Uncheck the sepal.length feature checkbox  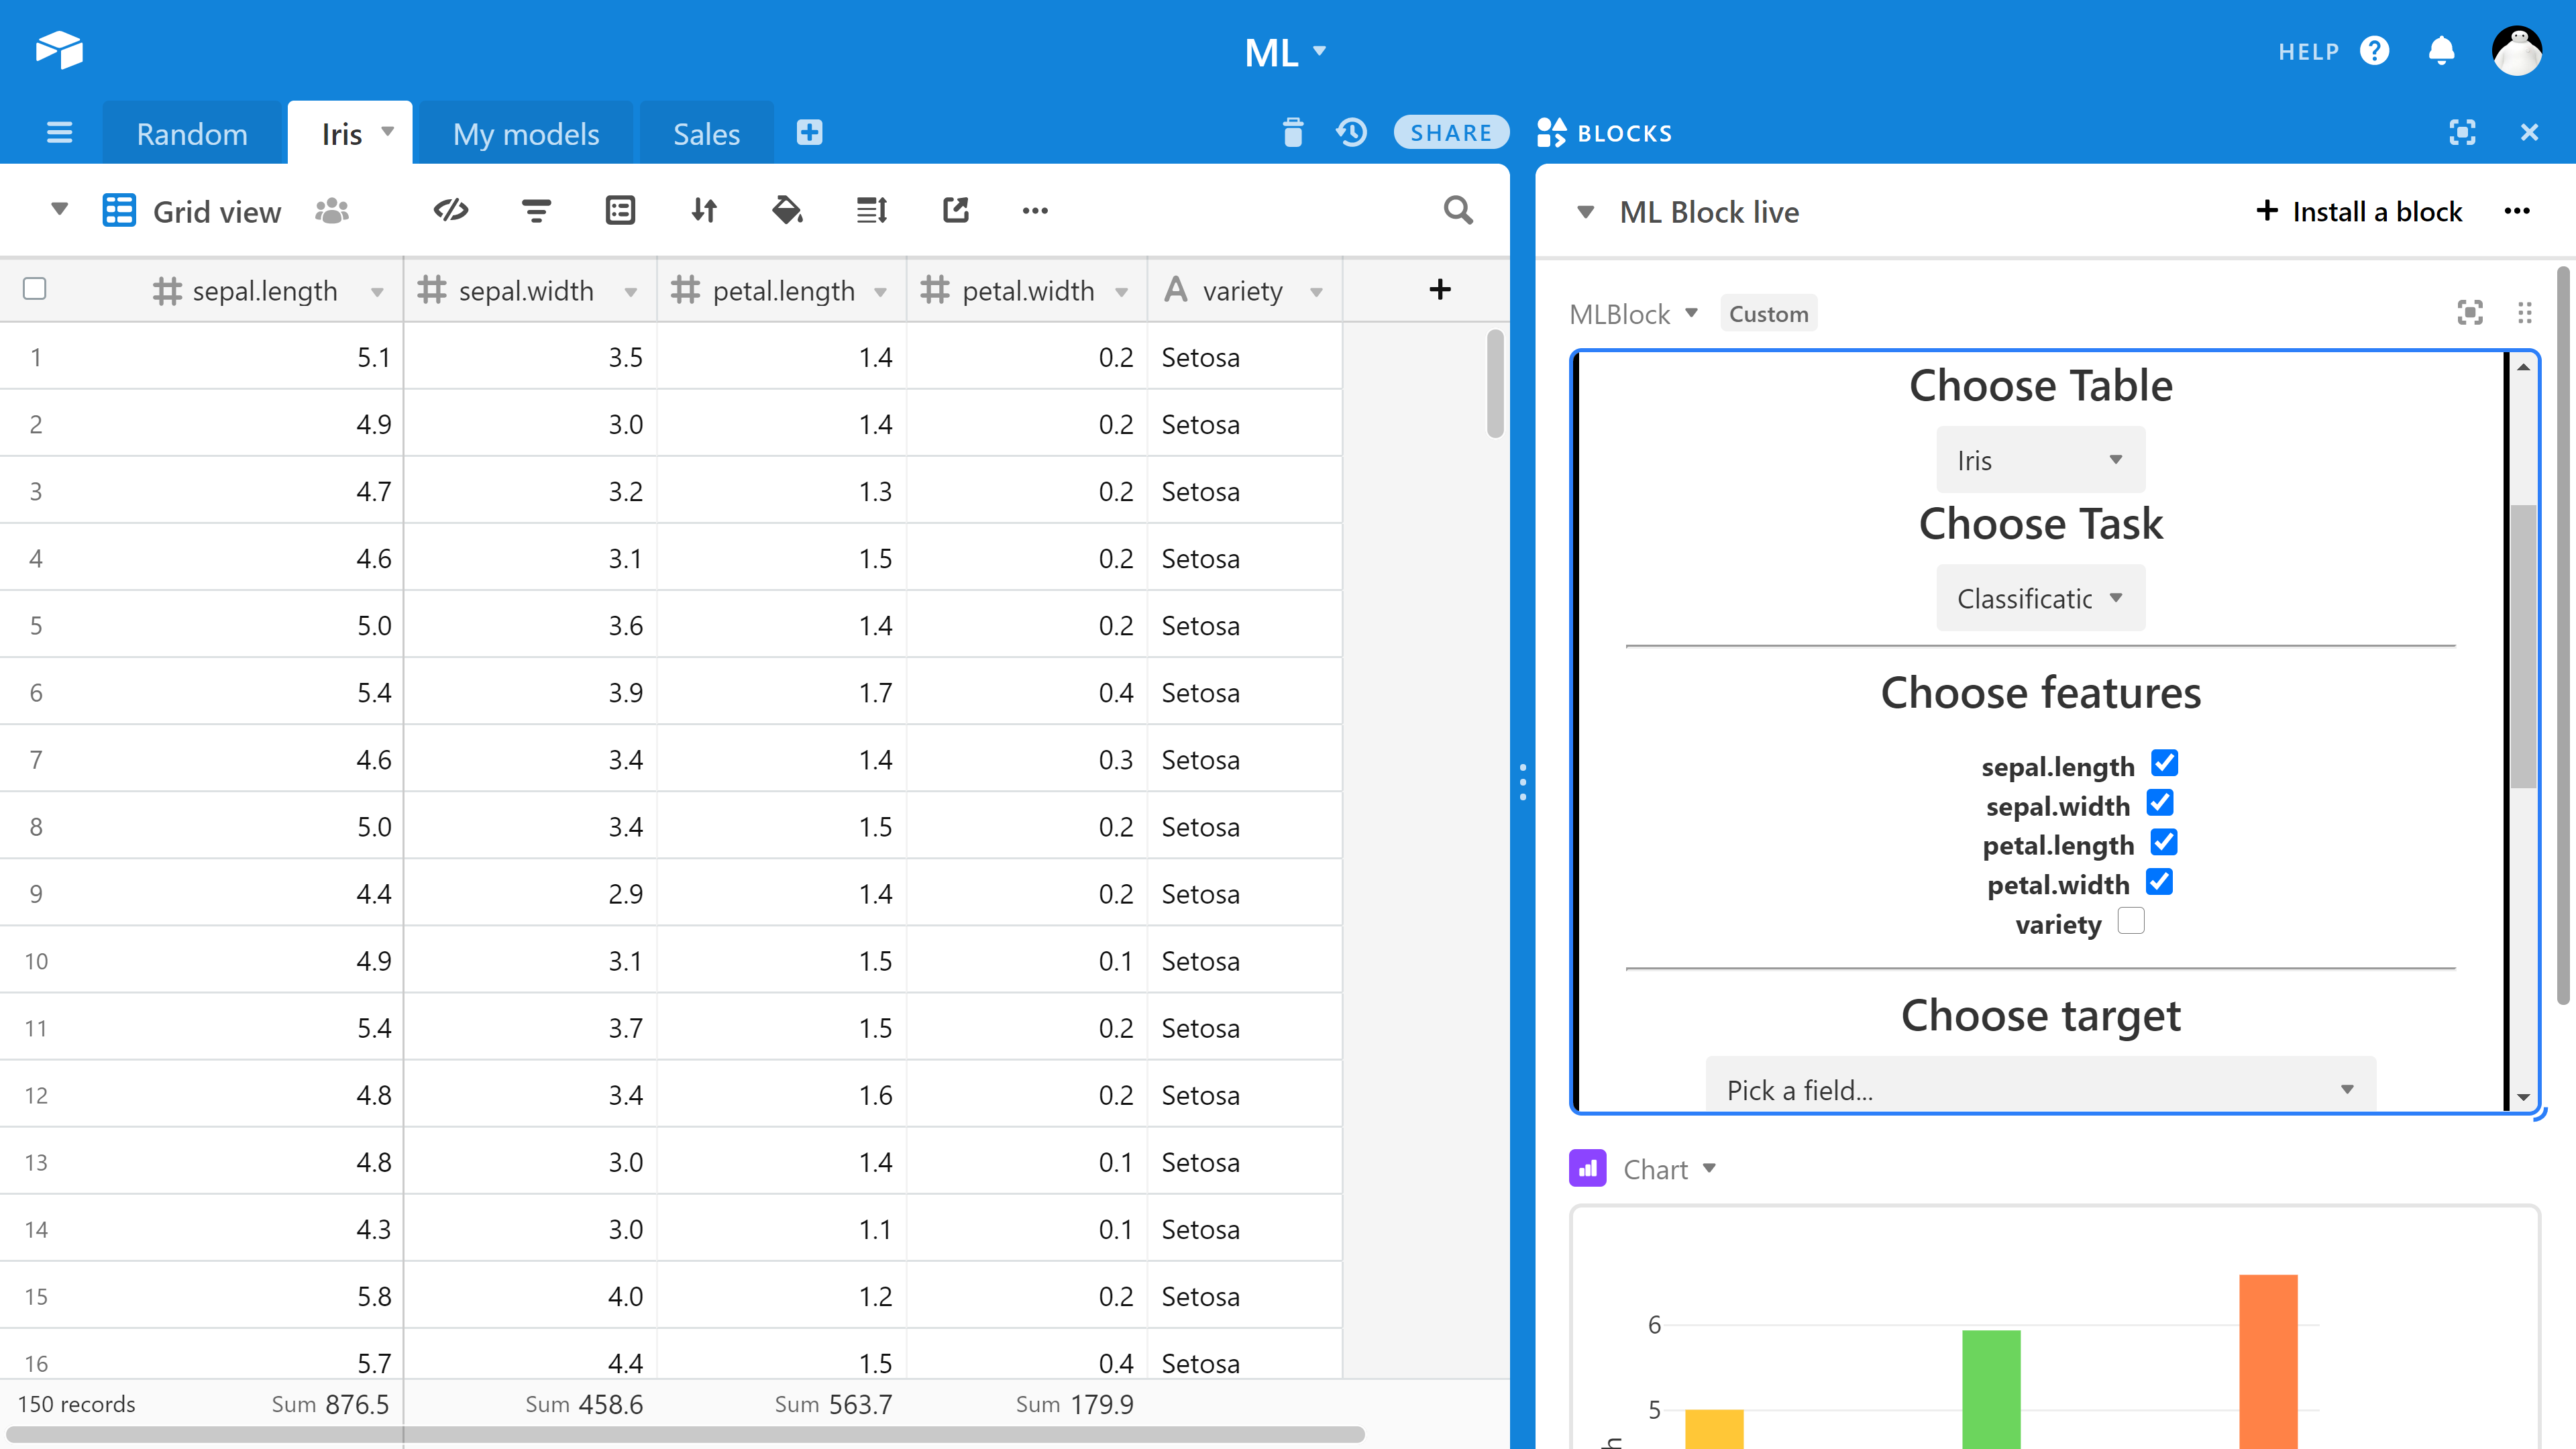click(2164, 764)
